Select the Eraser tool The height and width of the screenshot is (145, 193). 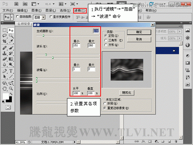click(5, 59)
